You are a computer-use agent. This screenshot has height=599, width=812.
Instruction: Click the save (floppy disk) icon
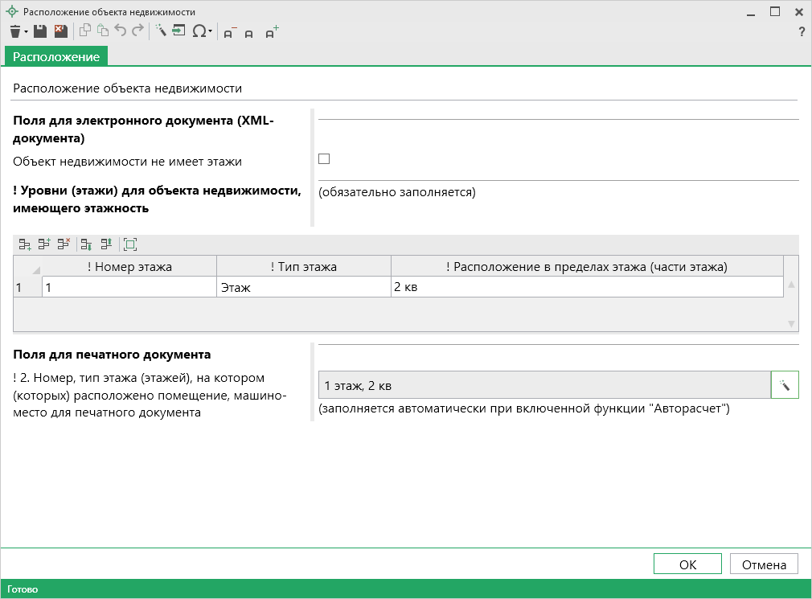(x=39, y=31)
